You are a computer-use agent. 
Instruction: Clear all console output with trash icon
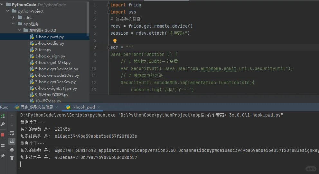pos(12,158)
